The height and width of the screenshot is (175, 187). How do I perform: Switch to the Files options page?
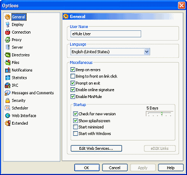coord(15,63)
